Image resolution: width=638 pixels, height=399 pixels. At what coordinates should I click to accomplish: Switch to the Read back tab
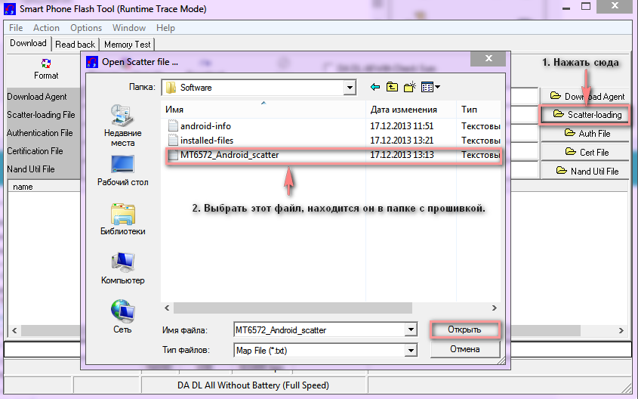coord(76,45)
